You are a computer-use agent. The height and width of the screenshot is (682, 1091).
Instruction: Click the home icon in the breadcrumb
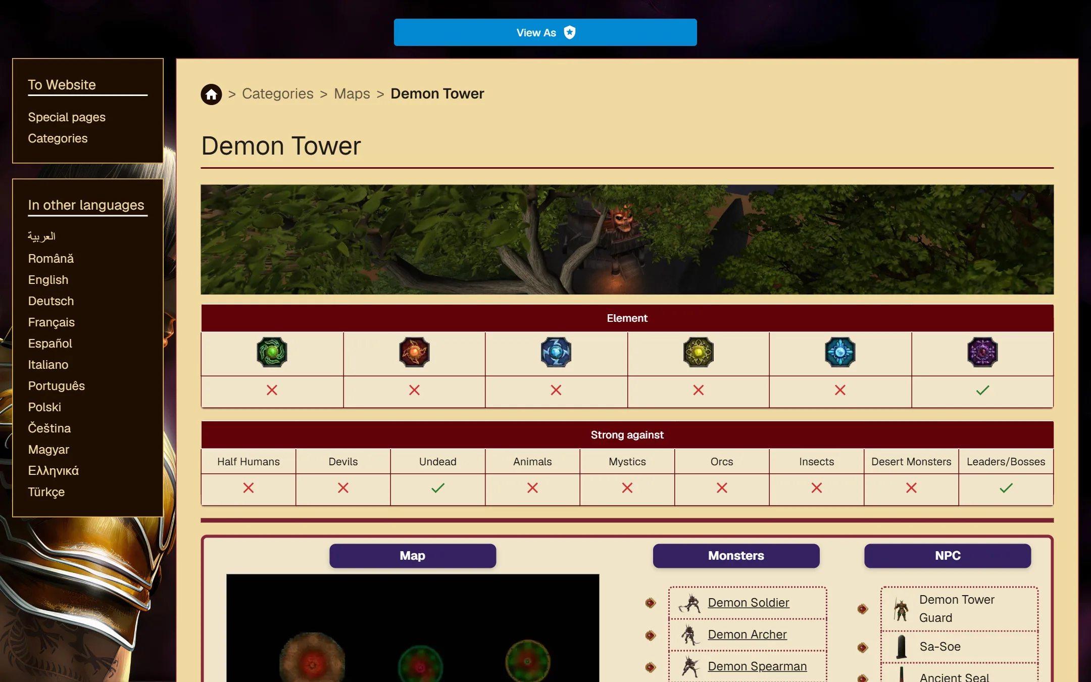(211, 94)
